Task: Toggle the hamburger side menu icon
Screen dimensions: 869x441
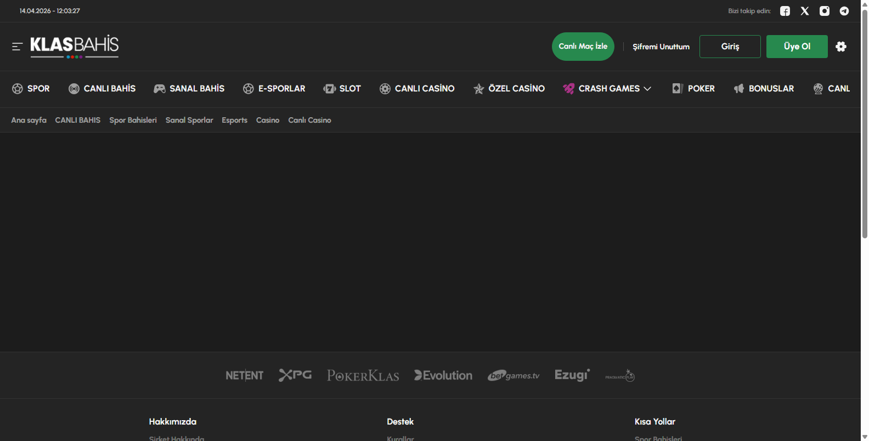Action: tap(17, 47)
